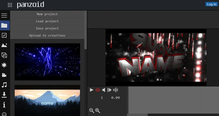The height and width of the screenshot is (116, 219).
Task: Step forward one frame
Action: pos(109,90)
